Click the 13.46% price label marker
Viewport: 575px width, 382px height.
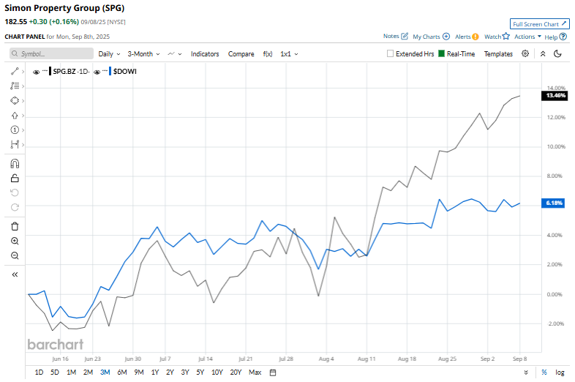(x=555, y=95)
